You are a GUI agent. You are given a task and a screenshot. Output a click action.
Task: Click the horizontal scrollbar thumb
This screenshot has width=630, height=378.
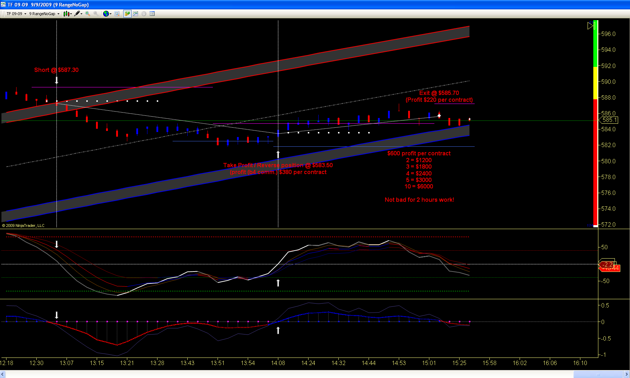click(x=598, y=374)
